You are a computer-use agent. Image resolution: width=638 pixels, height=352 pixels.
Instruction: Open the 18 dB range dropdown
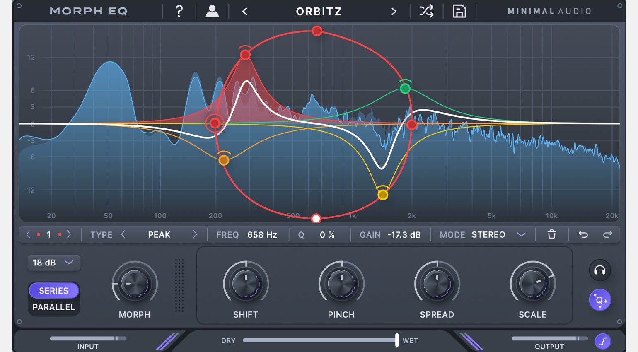click(x=54, y=263)
